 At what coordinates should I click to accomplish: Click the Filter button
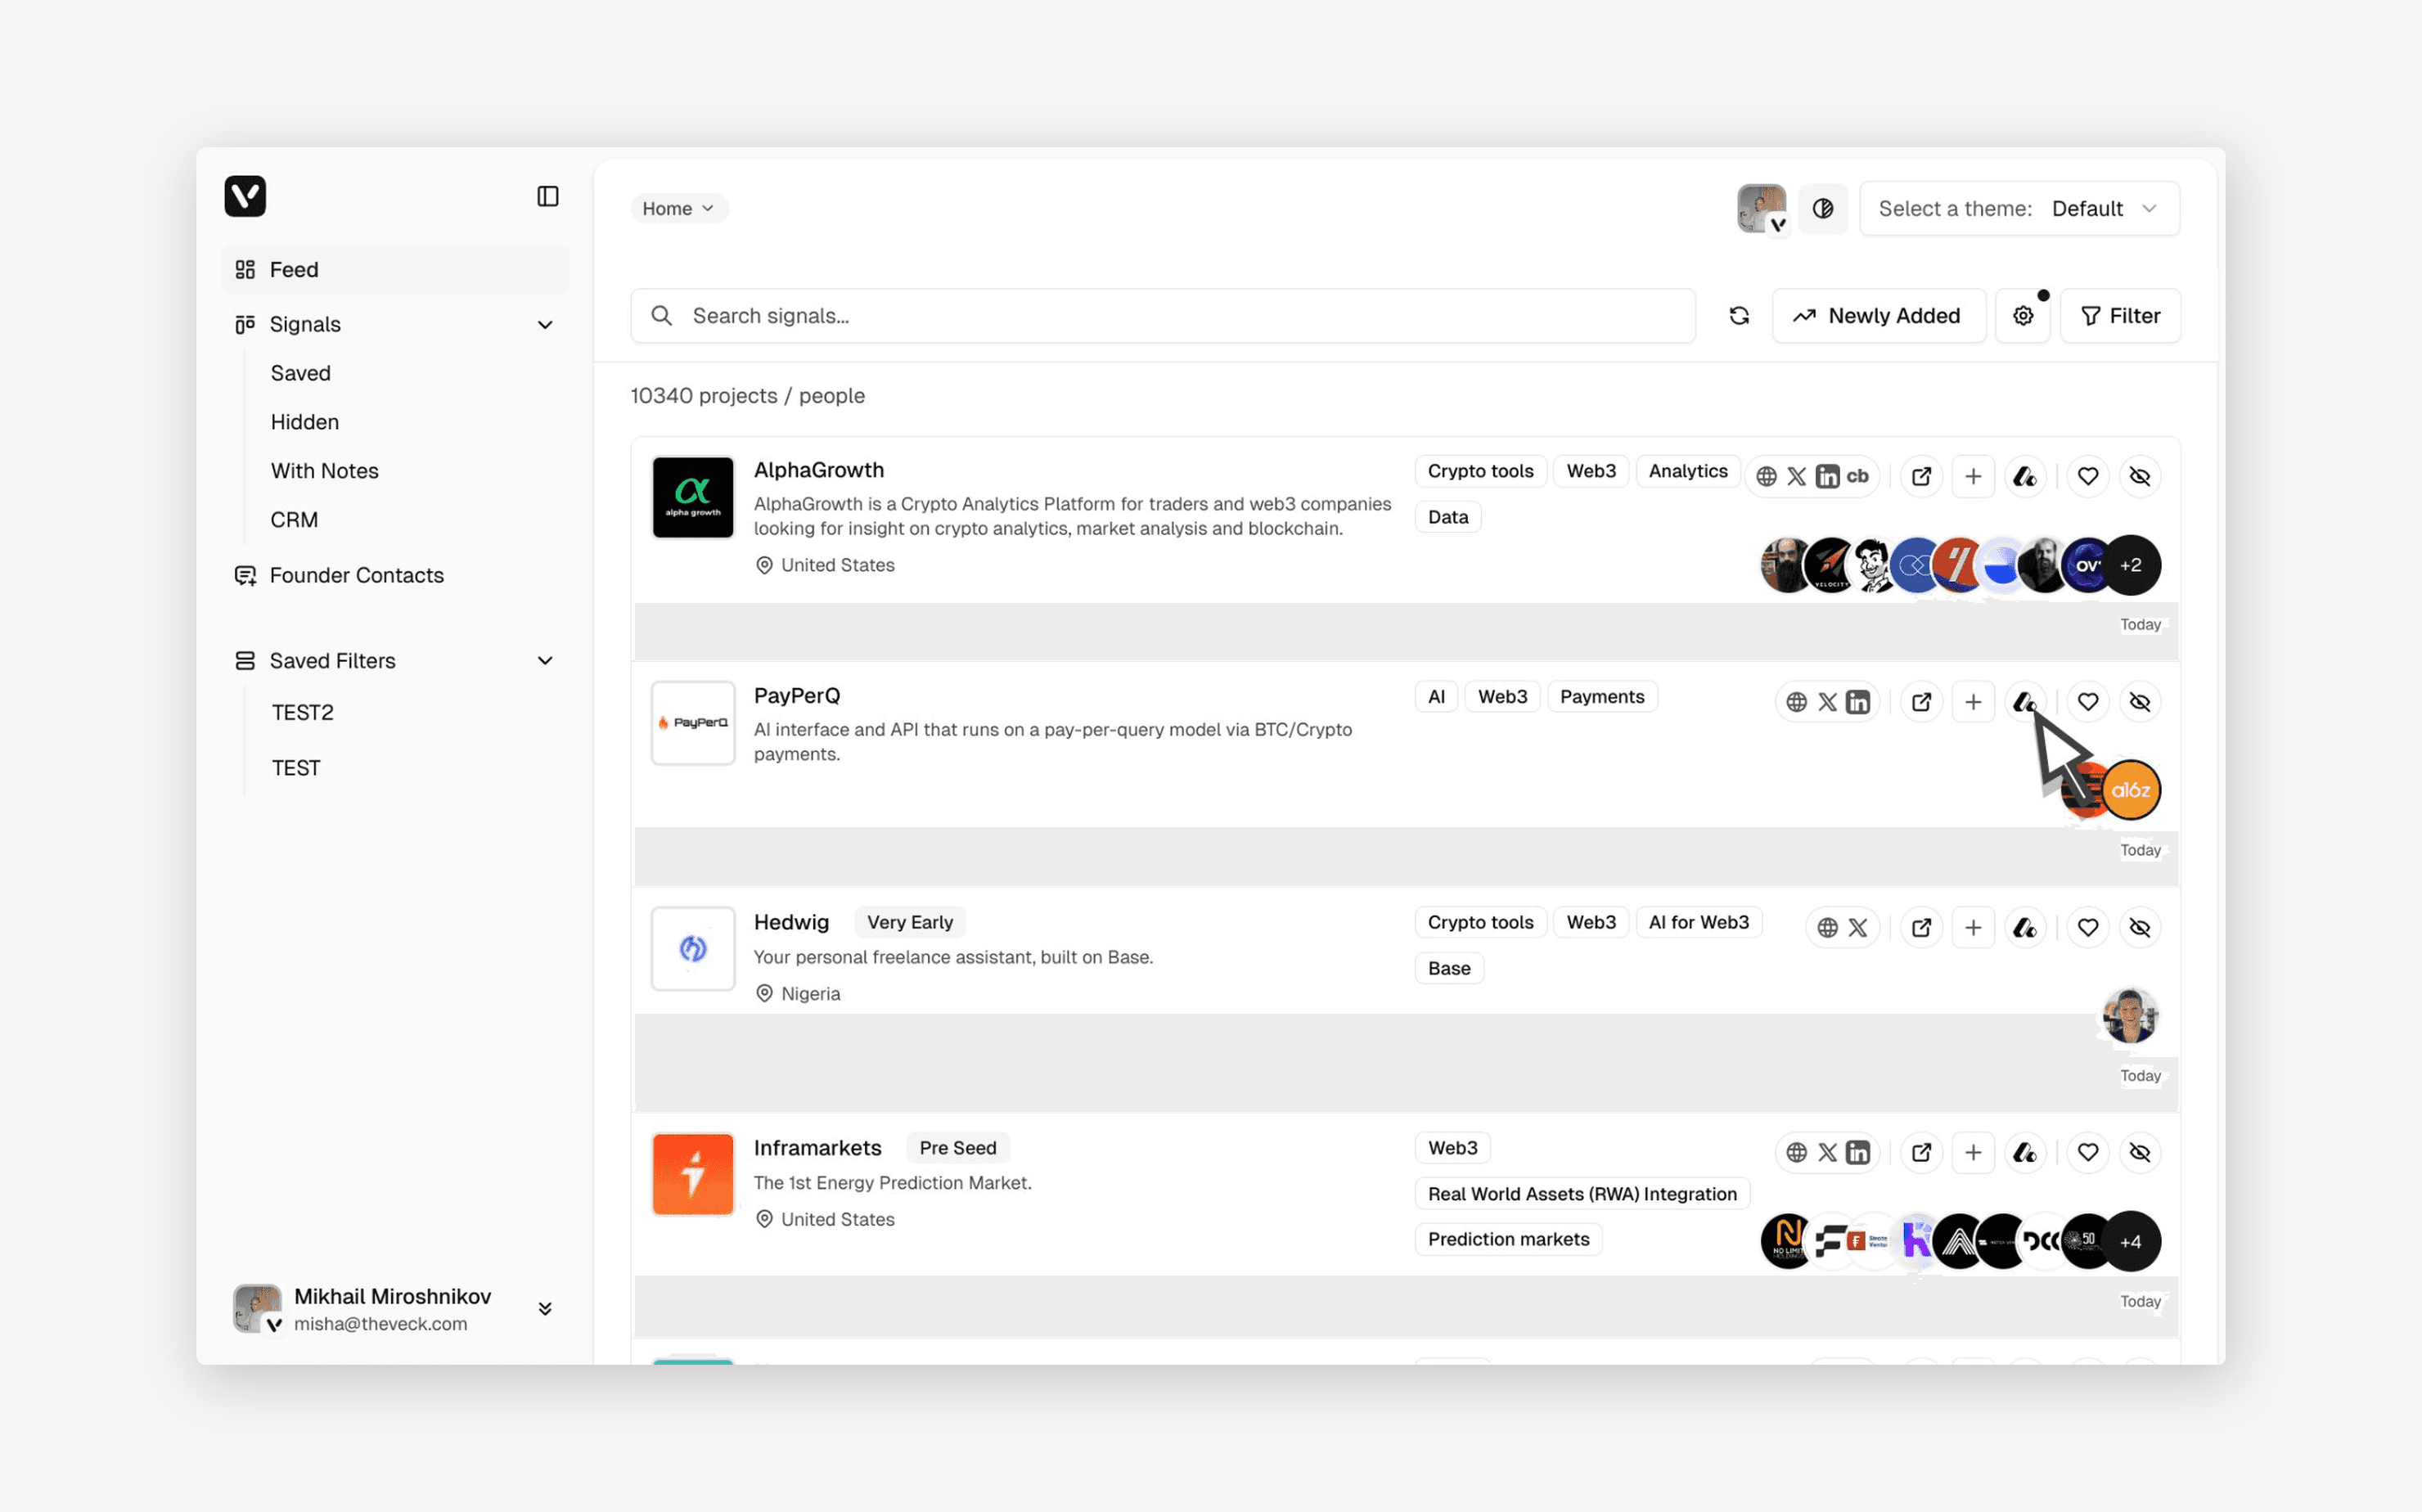pos(2119,316)
